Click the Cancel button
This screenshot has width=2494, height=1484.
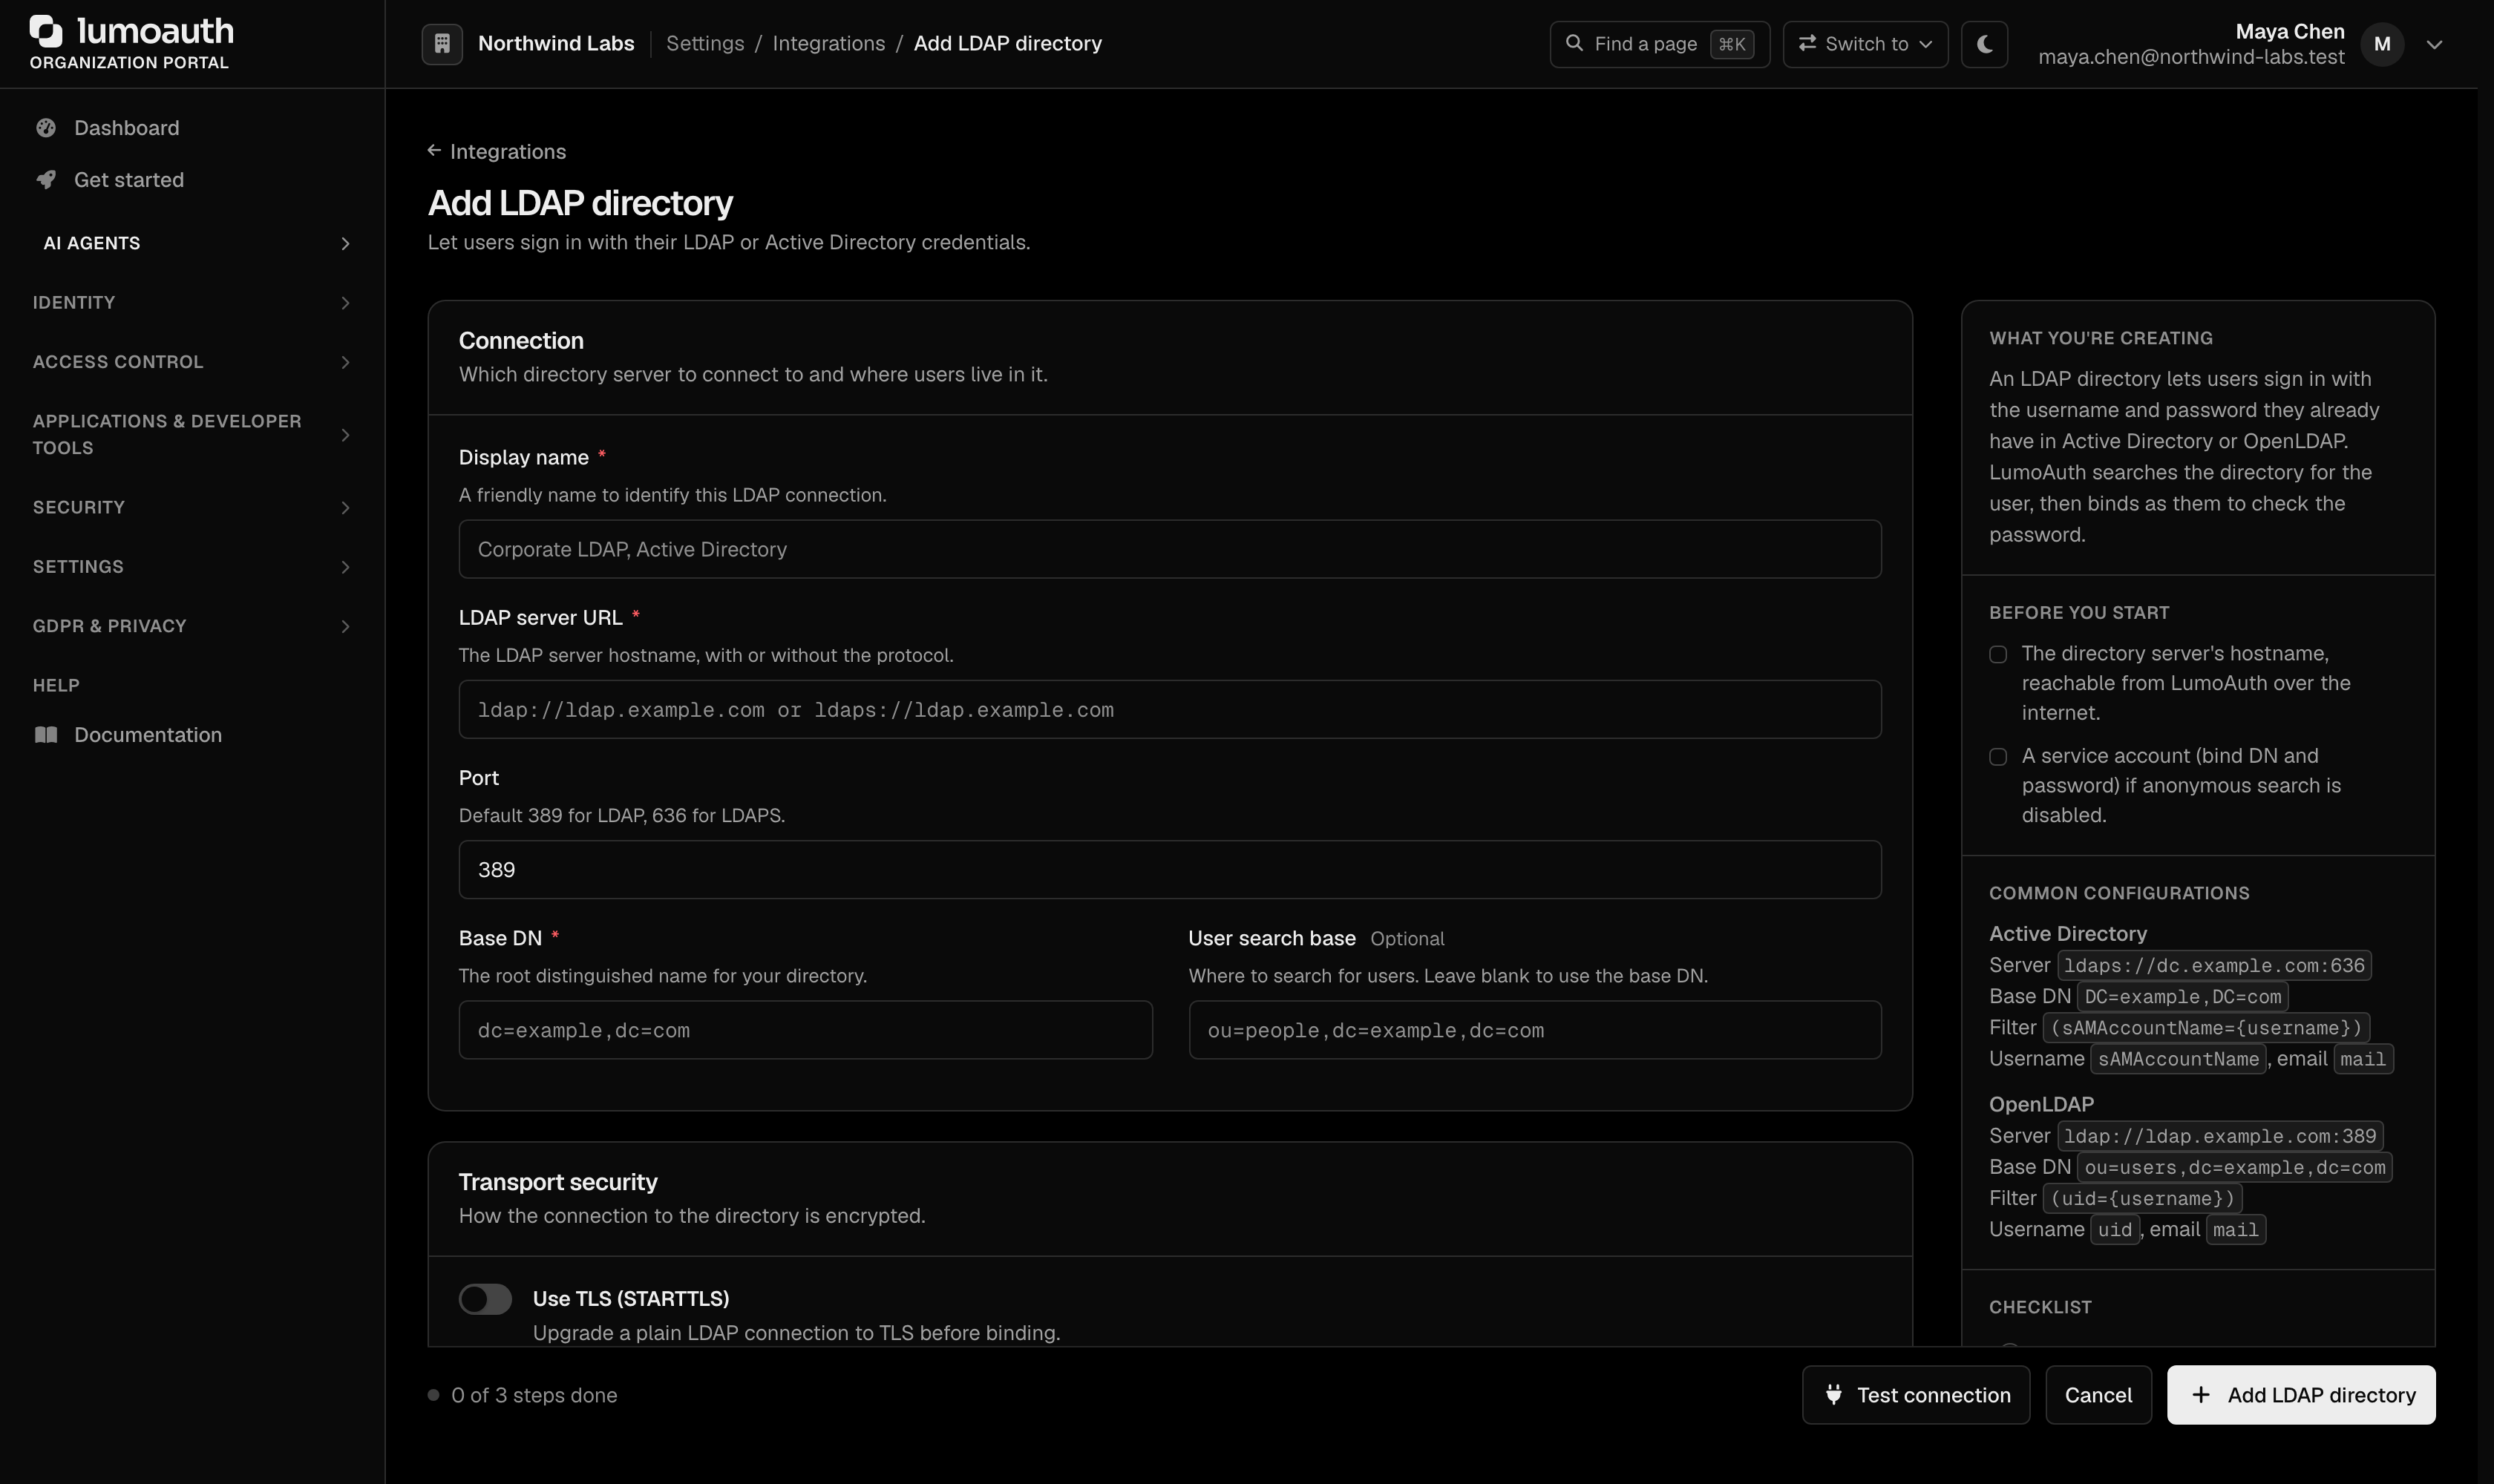point(2098,1394)
